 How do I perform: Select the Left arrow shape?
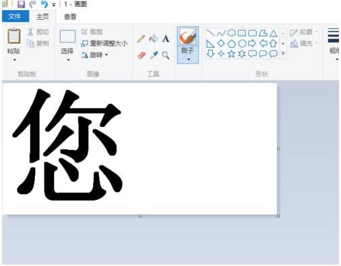pos(263,43)
